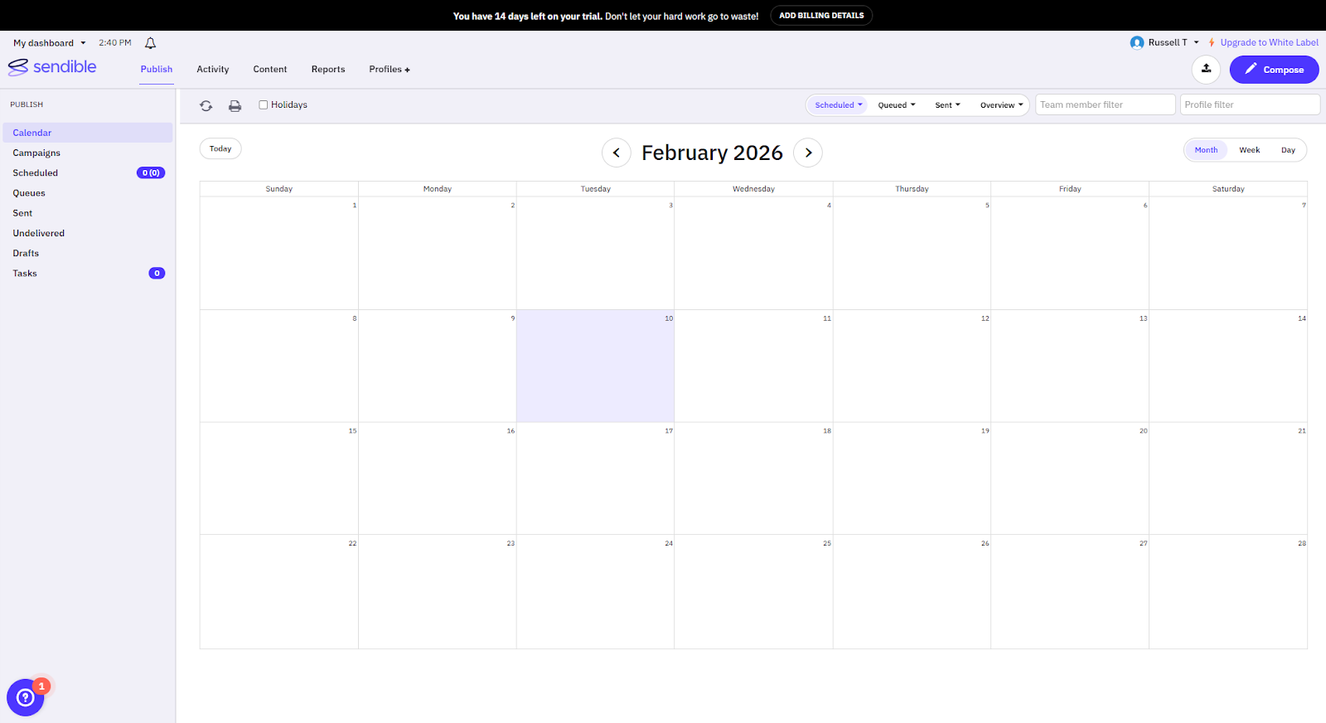Select the February 10 calendar cell
Screen dimensions: 1326x723
click(595, 366)
